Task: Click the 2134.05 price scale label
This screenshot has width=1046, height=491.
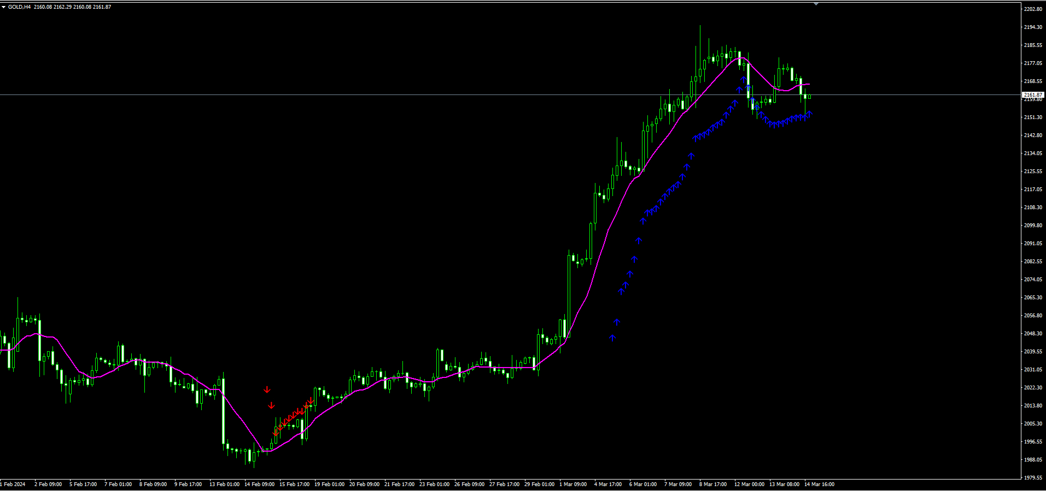Action: point(1033,153)
